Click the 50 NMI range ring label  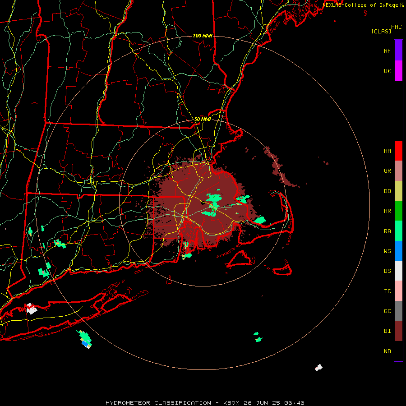(203, 119)
